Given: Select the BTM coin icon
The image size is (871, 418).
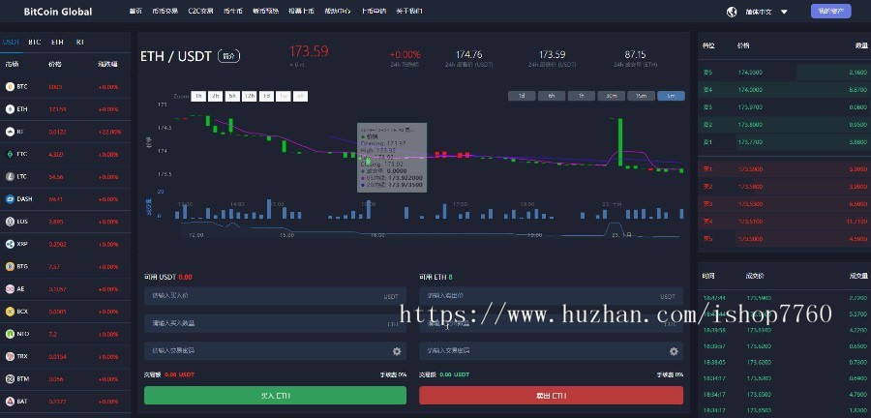Looking at the screenshot, I should tap(10, 378).
